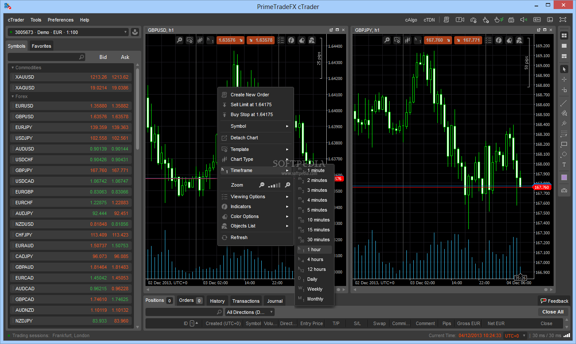
Task: Open the purple drawing color swatch
Action: (564, 177)
